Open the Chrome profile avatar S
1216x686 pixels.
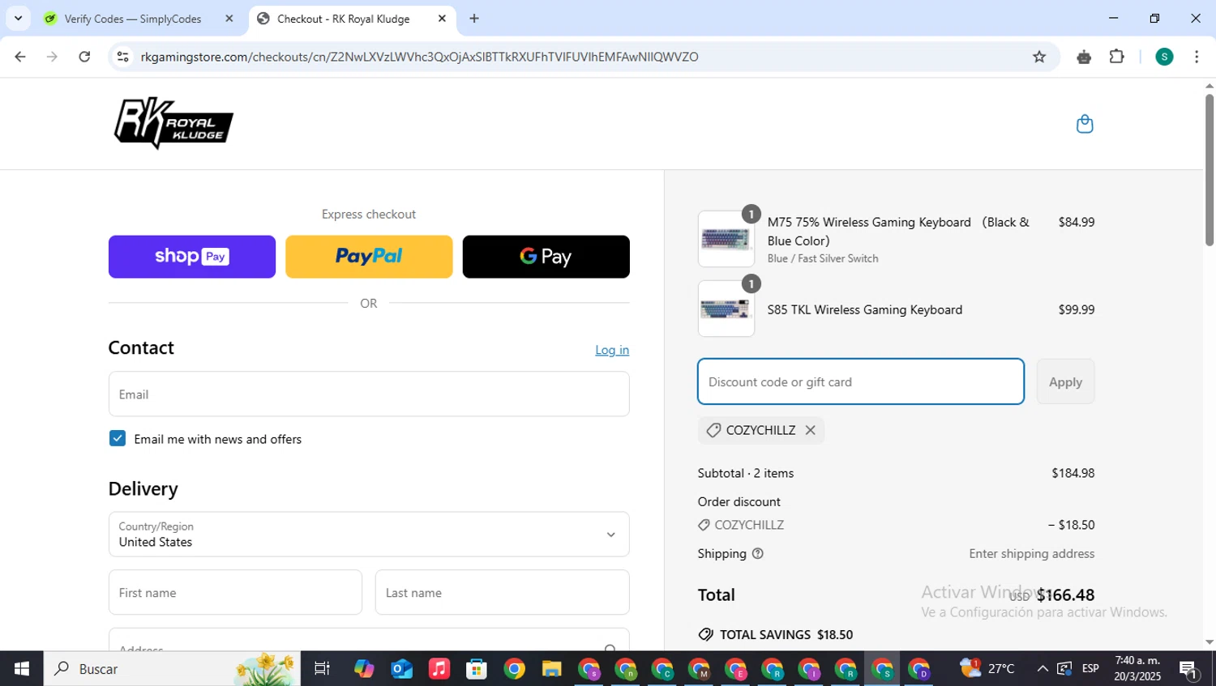click(x=1164, y=57)
